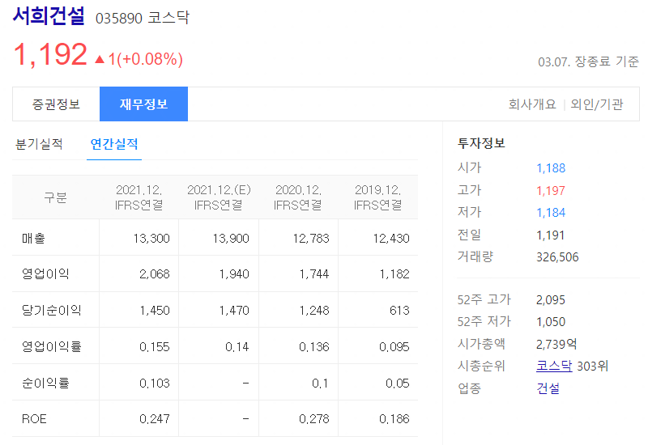Click net income value 1,450
The height and width of the screenshot is (445, 648).
[155, 311]
